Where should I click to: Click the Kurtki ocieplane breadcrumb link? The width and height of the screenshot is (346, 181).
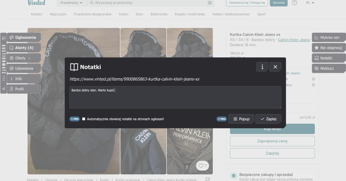point(128,180)
